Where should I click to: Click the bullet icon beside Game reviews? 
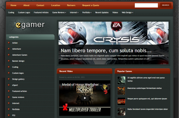coord(9,97)
